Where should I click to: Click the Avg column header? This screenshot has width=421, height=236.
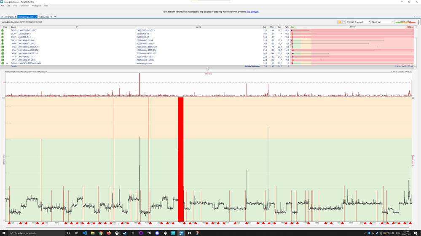(x=265, y=27)
